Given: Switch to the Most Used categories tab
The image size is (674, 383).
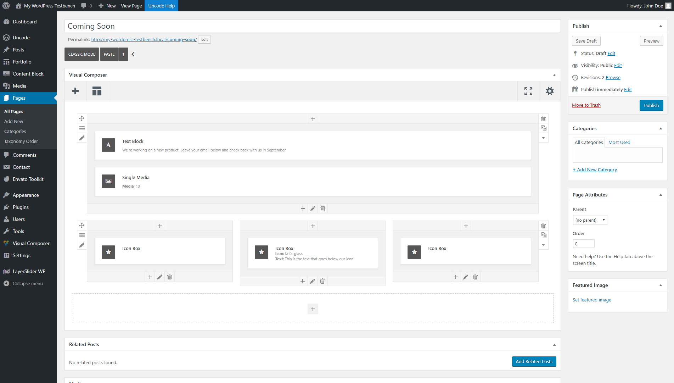Looking at the screenshot, I should coord(619,142).
